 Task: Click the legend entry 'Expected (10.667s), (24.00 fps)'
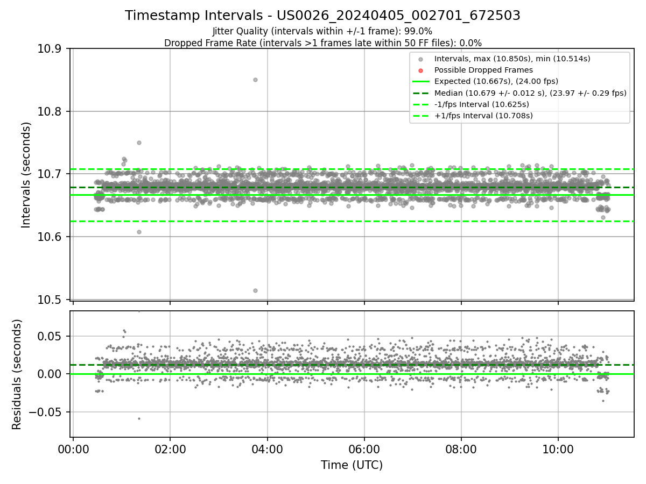click(496, 81)
